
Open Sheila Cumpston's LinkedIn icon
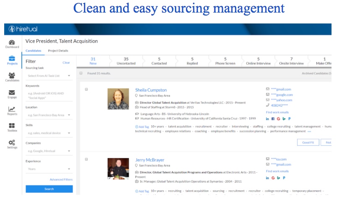tap(268, 119)
